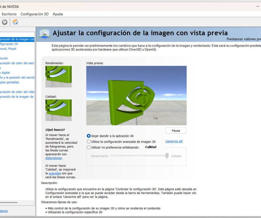Click the bold 'Calidad' emphasis value
Viewport: 261px width, 218px height.
(151, 147)
